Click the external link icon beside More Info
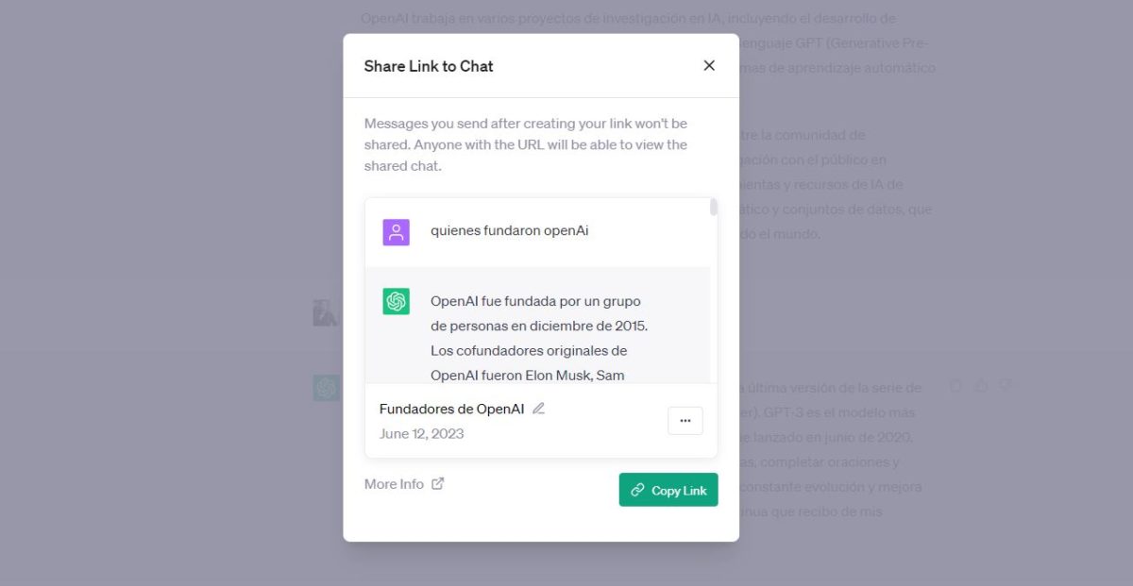 pos(438,484)
